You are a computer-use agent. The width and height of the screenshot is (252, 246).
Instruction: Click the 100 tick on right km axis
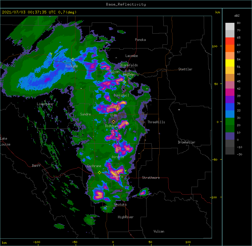pyautogui.click(x=215, y=46)
